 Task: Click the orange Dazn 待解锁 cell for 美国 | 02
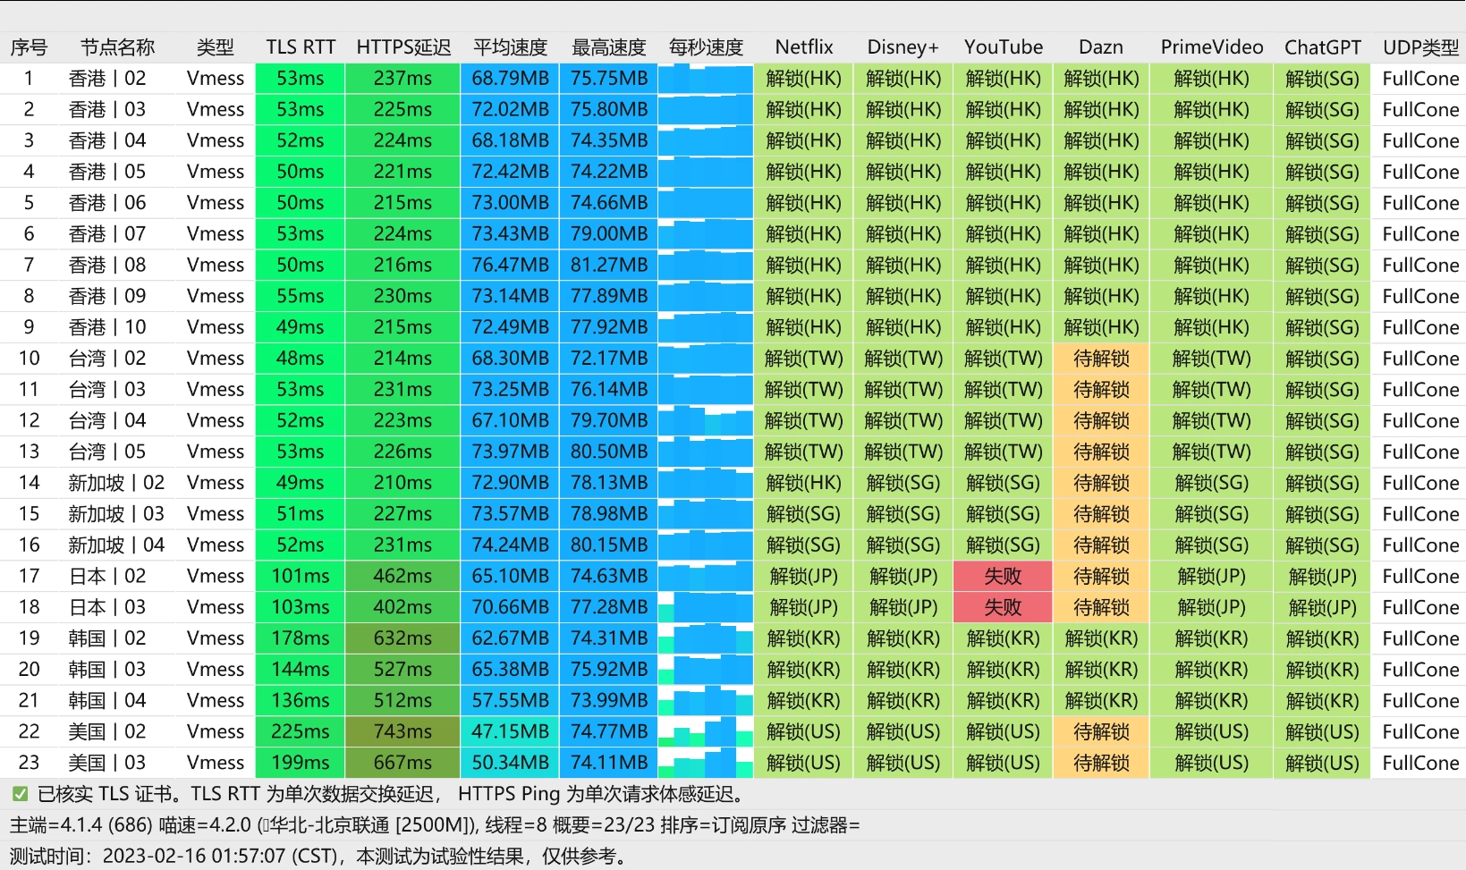pyautogui.click(x=1101, y=731)
